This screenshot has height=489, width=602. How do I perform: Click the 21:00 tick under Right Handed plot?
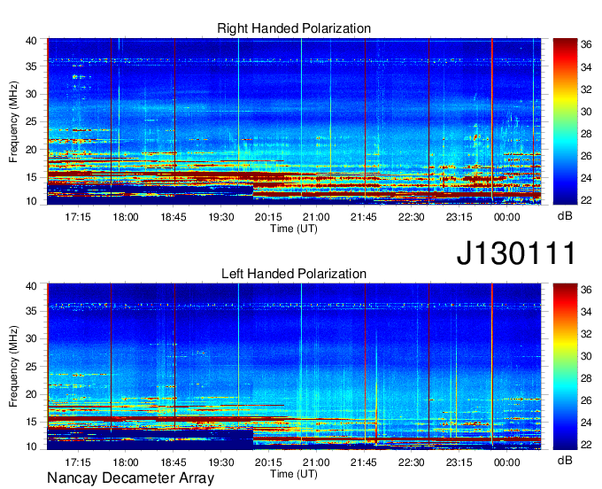316,217
